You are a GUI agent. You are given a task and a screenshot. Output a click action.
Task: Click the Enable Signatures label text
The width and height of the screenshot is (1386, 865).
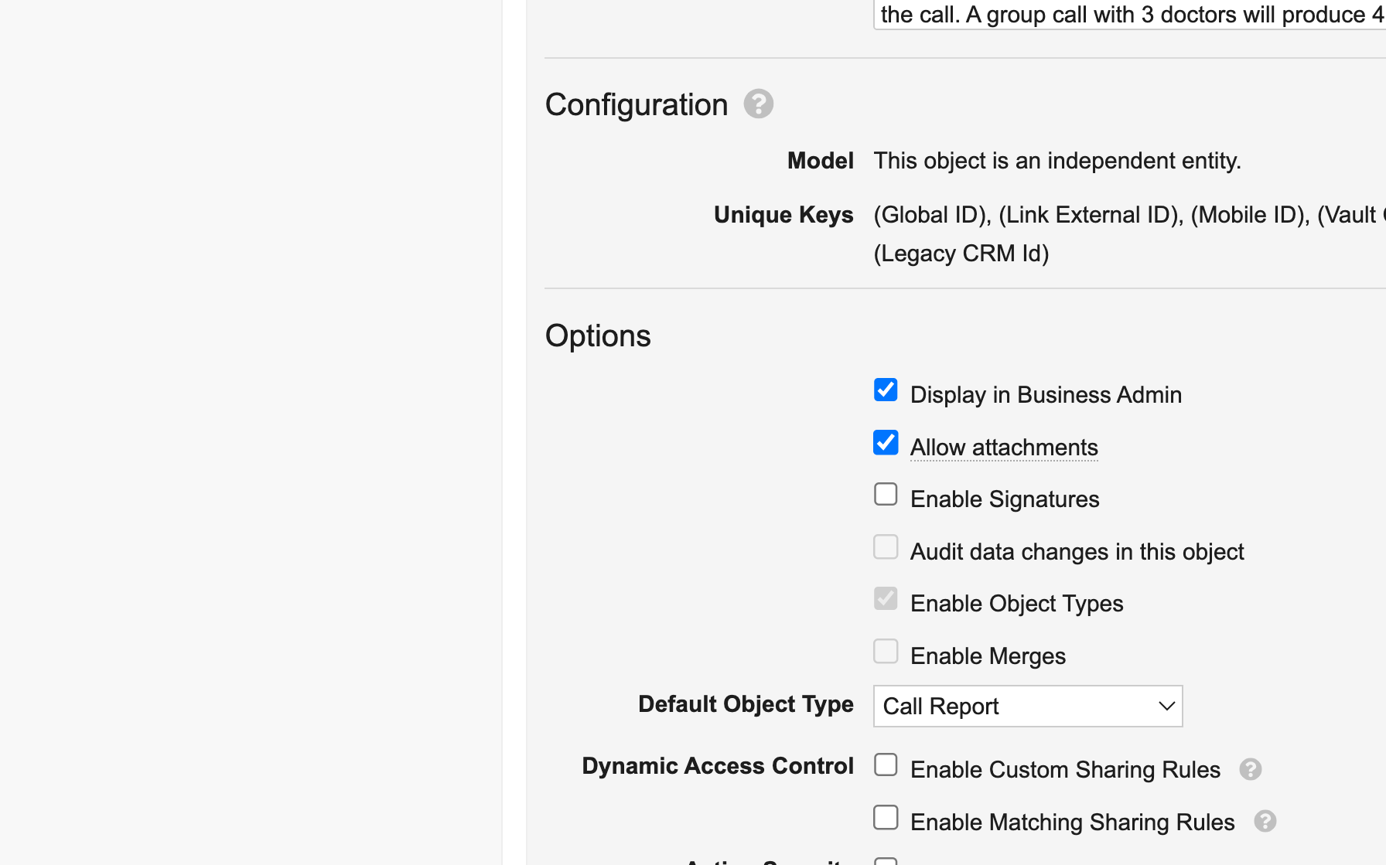1005,499
